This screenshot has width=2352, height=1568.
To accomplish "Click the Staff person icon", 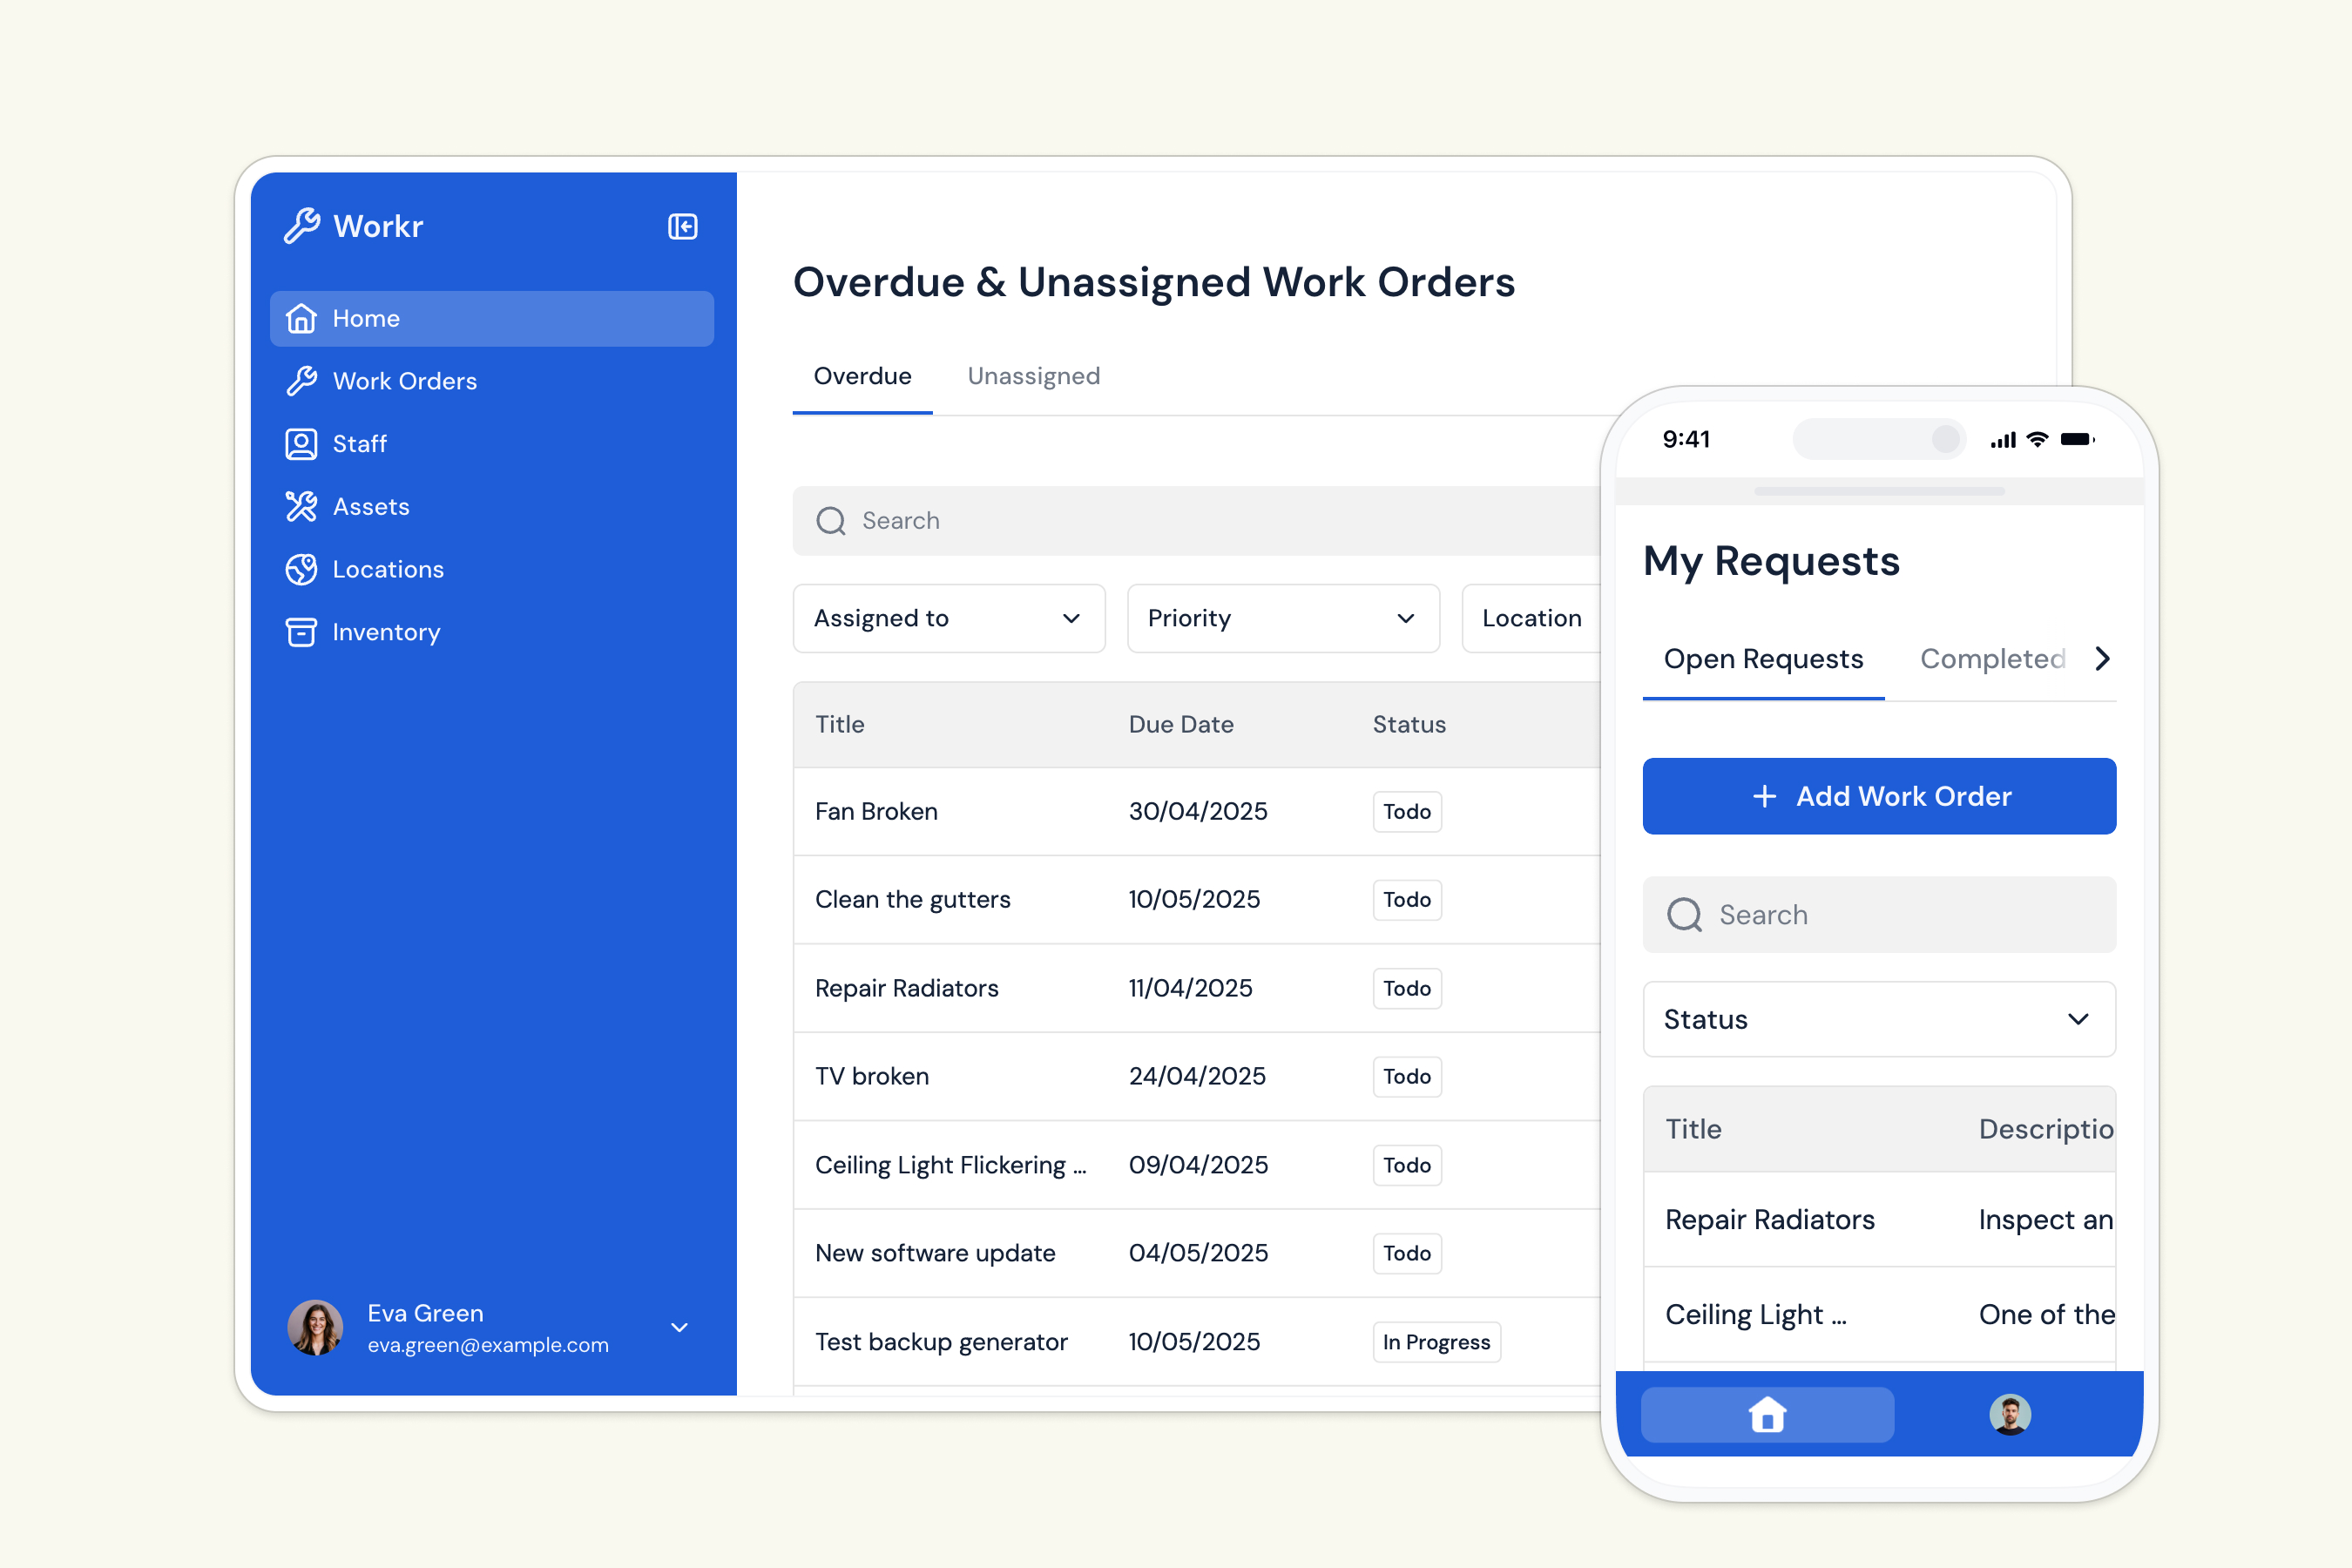I will (x=301, y=444).
